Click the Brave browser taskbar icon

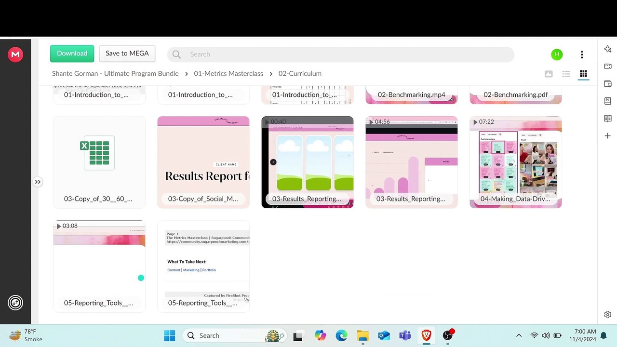click(x=426, y=335)
